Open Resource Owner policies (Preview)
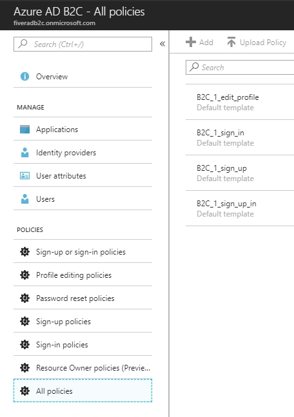 [83, 368]
